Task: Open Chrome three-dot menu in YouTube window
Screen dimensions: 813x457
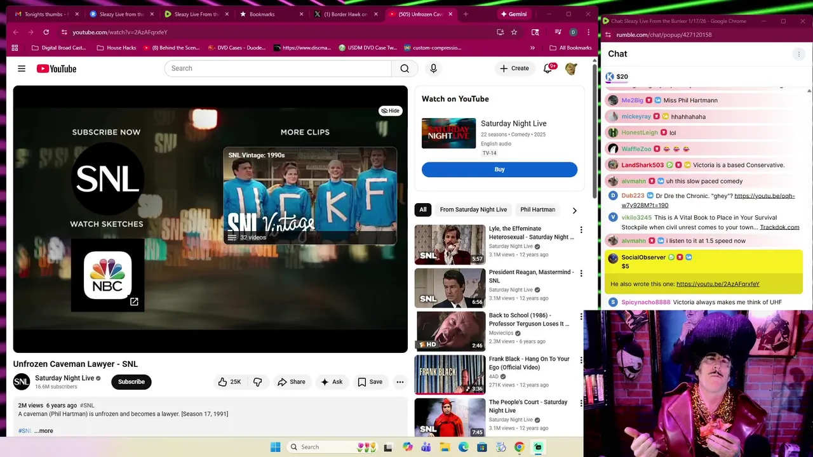Action: tap(588, 32)
